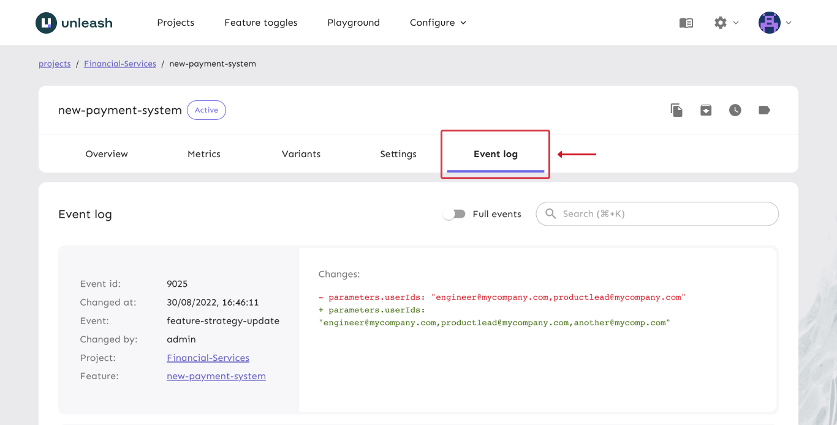Viewport: 837px width, 425px height.
Task: Open the copy feature toggle icon
Action: coord(676,110)
